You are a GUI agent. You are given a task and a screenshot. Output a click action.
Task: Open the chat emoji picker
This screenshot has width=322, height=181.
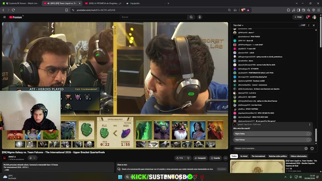(x=306, y=148)
